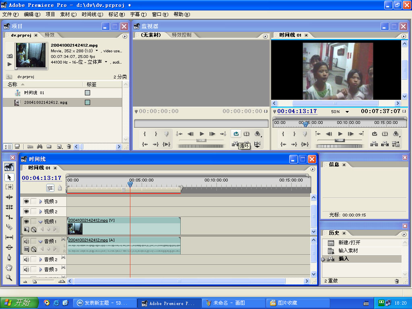Click the timeline zoom slider handle

(x=35, y=281)
